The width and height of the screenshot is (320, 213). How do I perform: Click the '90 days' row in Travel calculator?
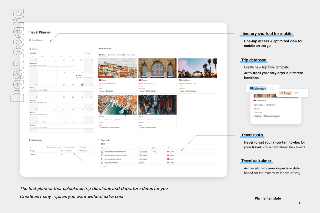pos(61,151)
